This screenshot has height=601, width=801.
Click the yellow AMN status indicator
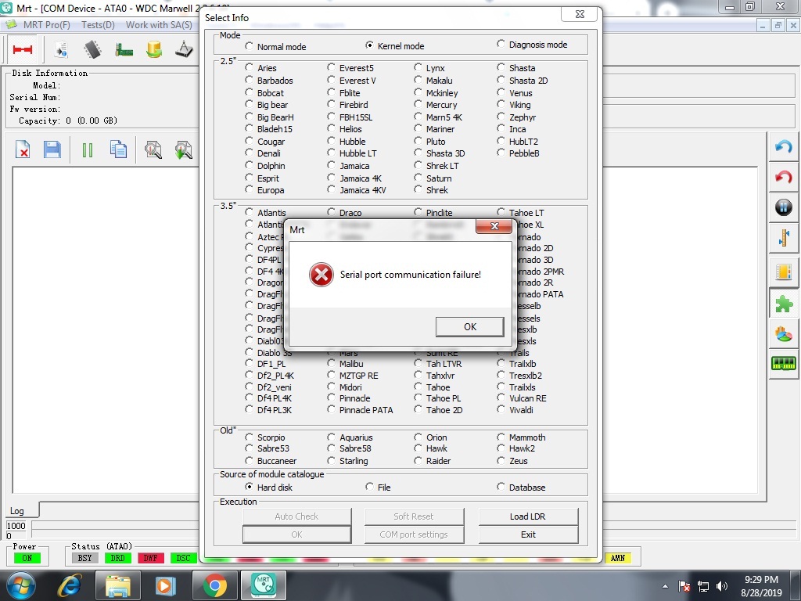click(x=618, y=558)
